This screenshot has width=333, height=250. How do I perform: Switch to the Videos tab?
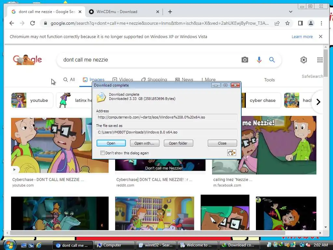click(123, 79)
